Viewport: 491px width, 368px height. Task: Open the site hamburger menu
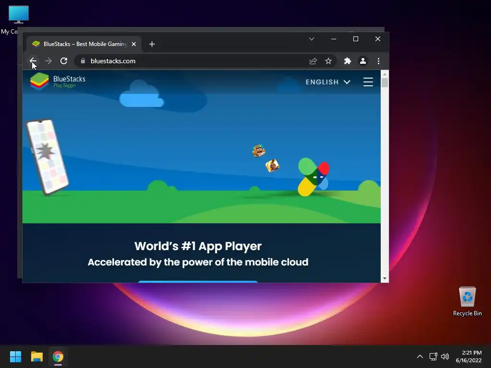(x=368, y=82)
